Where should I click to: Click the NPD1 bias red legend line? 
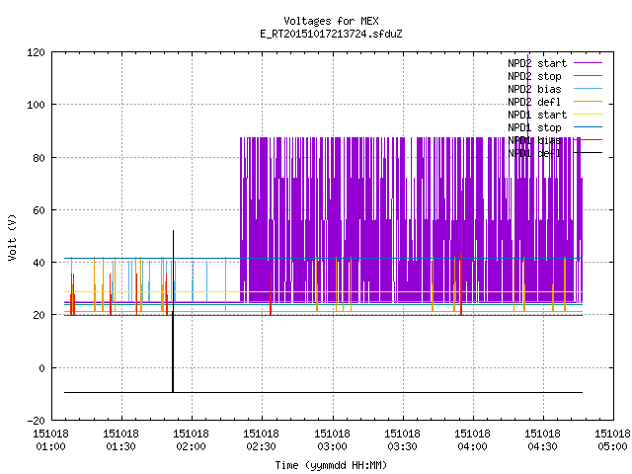coord(588,140)
